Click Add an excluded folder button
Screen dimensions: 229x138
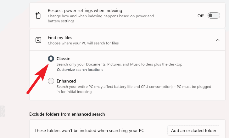pyautogui.click(x=194, y=130)
